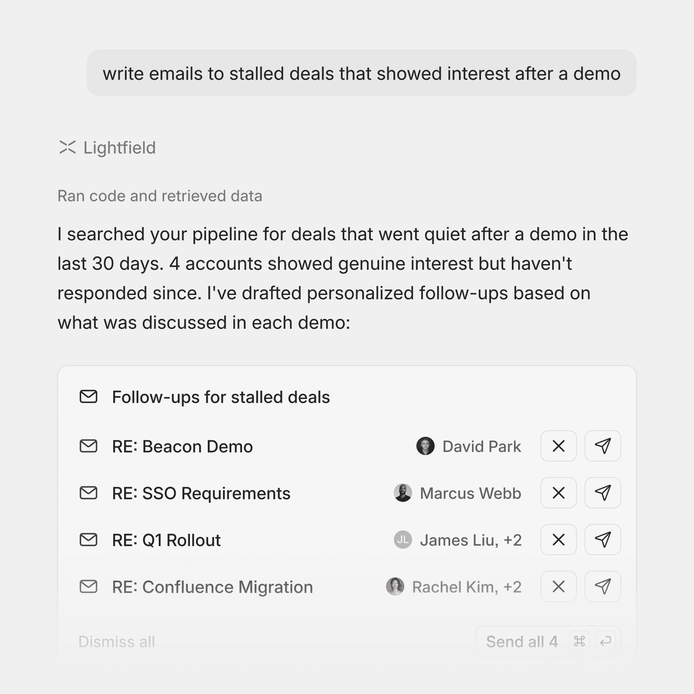Viewport: 694px width, 694px height.
Task: Click Marcus Webb's recipient name
Action: (x=470, y=493)
